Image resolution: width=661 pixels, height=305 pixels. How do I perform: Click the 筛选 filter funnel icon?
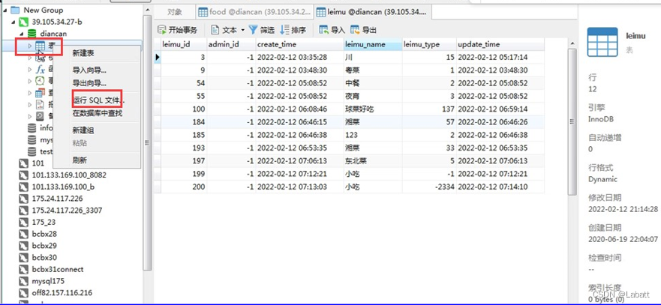253,30
